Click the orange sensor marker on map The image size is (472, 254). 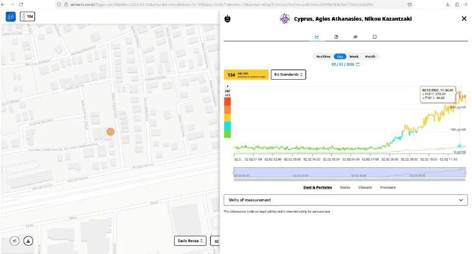pos(110,132)
